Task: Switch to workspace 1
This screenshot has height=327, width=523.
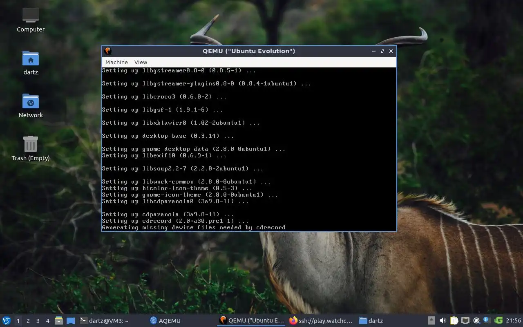Action: coord(18,321)
